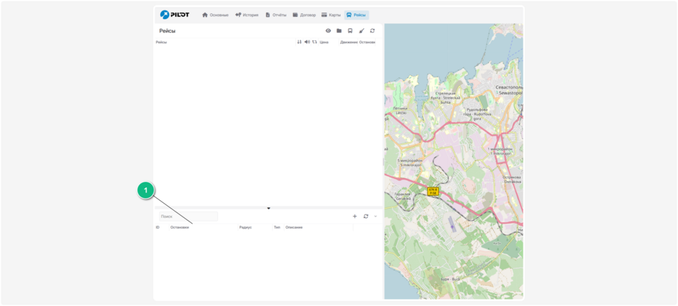Viewport: 678px width, 306px height.
Task: Collapse the lower panel with the splitter arrow
Action: [268, 208]
